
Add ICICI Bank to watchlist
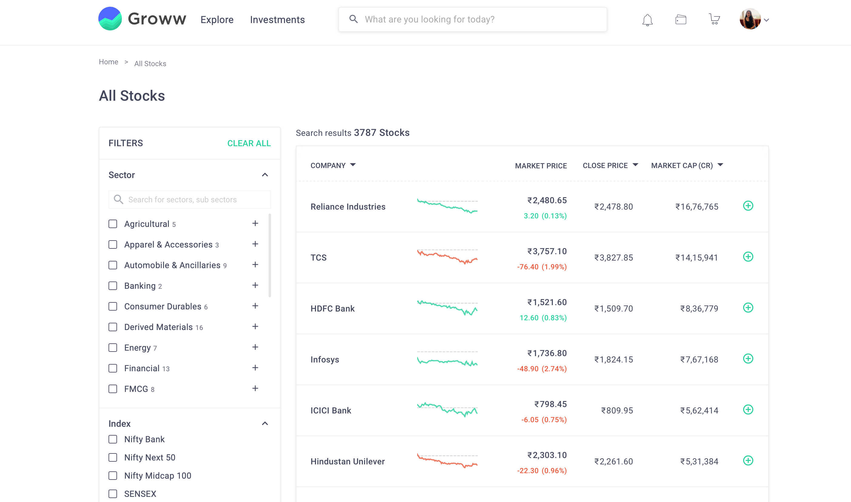748,410
